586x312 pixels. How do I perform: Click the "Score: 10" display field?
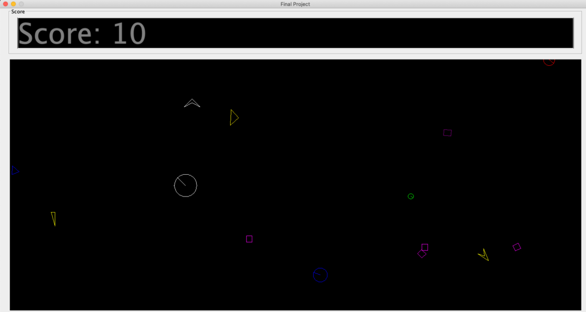pos(295,33)
